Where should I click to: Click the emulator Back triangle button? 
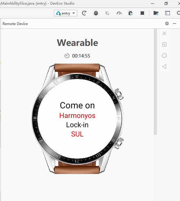tap(164, 67)
